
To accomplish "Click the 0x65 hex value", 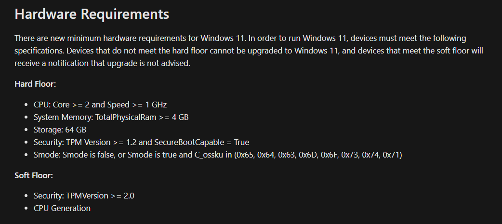I will (243, 155).
